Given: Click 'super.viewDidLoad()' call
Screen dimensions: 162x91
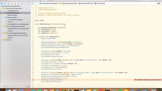Looking at the screenshot, I should [x=48, y=38].
